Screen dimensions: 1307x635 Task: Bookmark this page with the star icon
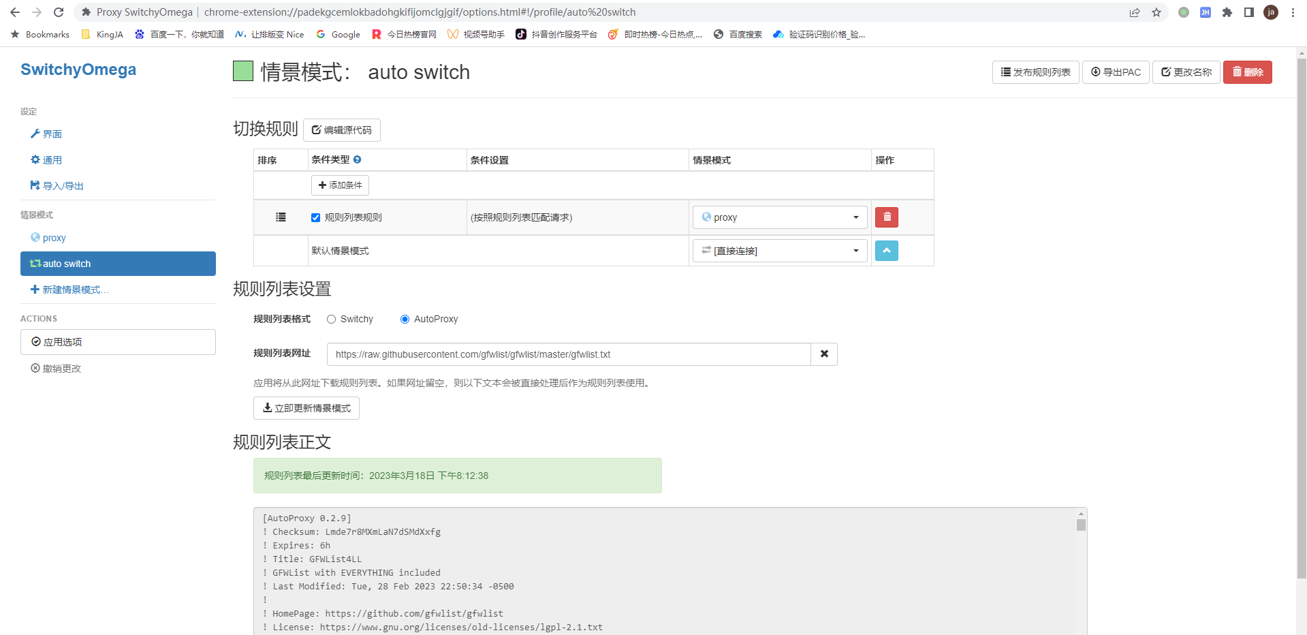tap(1156, 12)
